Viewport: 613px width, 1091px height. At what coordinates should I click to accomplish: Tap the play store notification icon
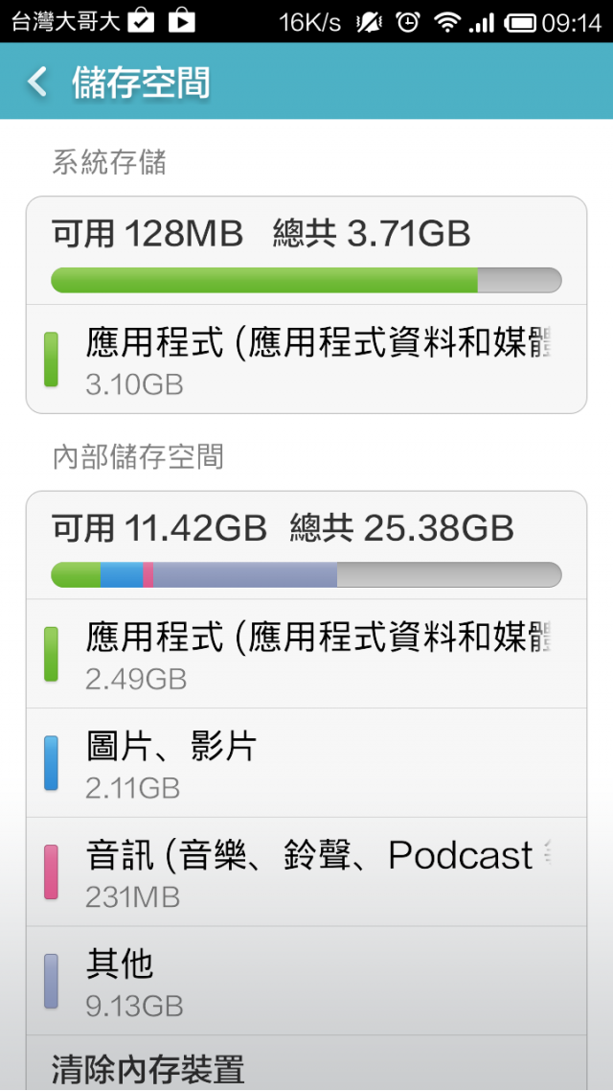click(x=181, y=21)
